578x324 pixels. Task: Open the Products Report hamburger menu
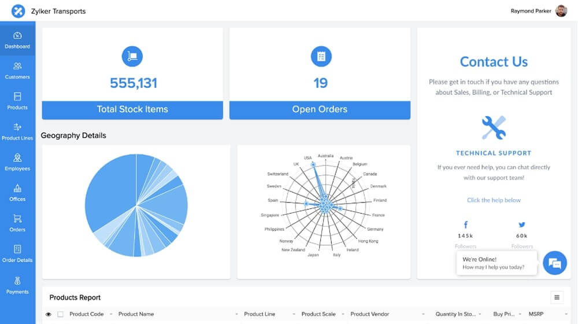click(557, 297)
